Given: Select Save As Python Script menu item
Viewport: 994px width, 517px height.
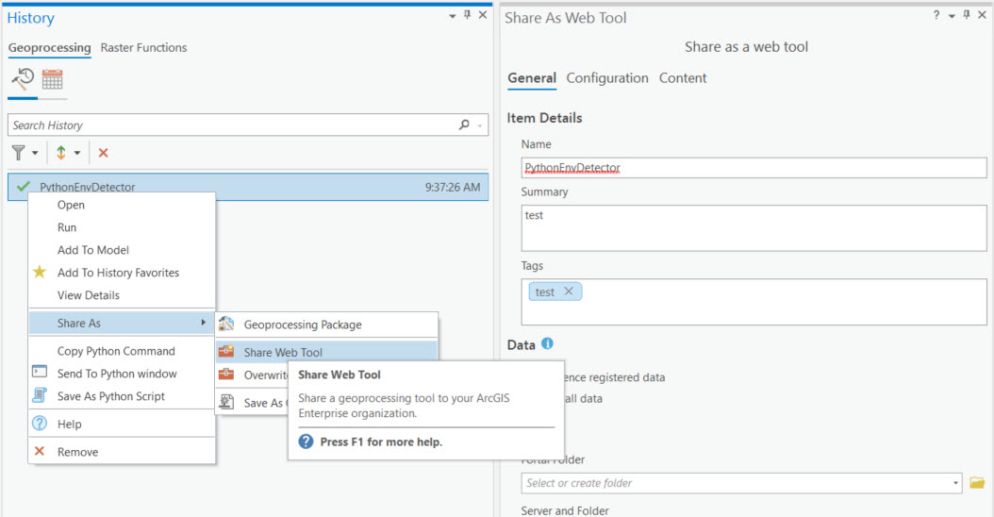Looking at the screenshot, I should click(x=110, y=396).
